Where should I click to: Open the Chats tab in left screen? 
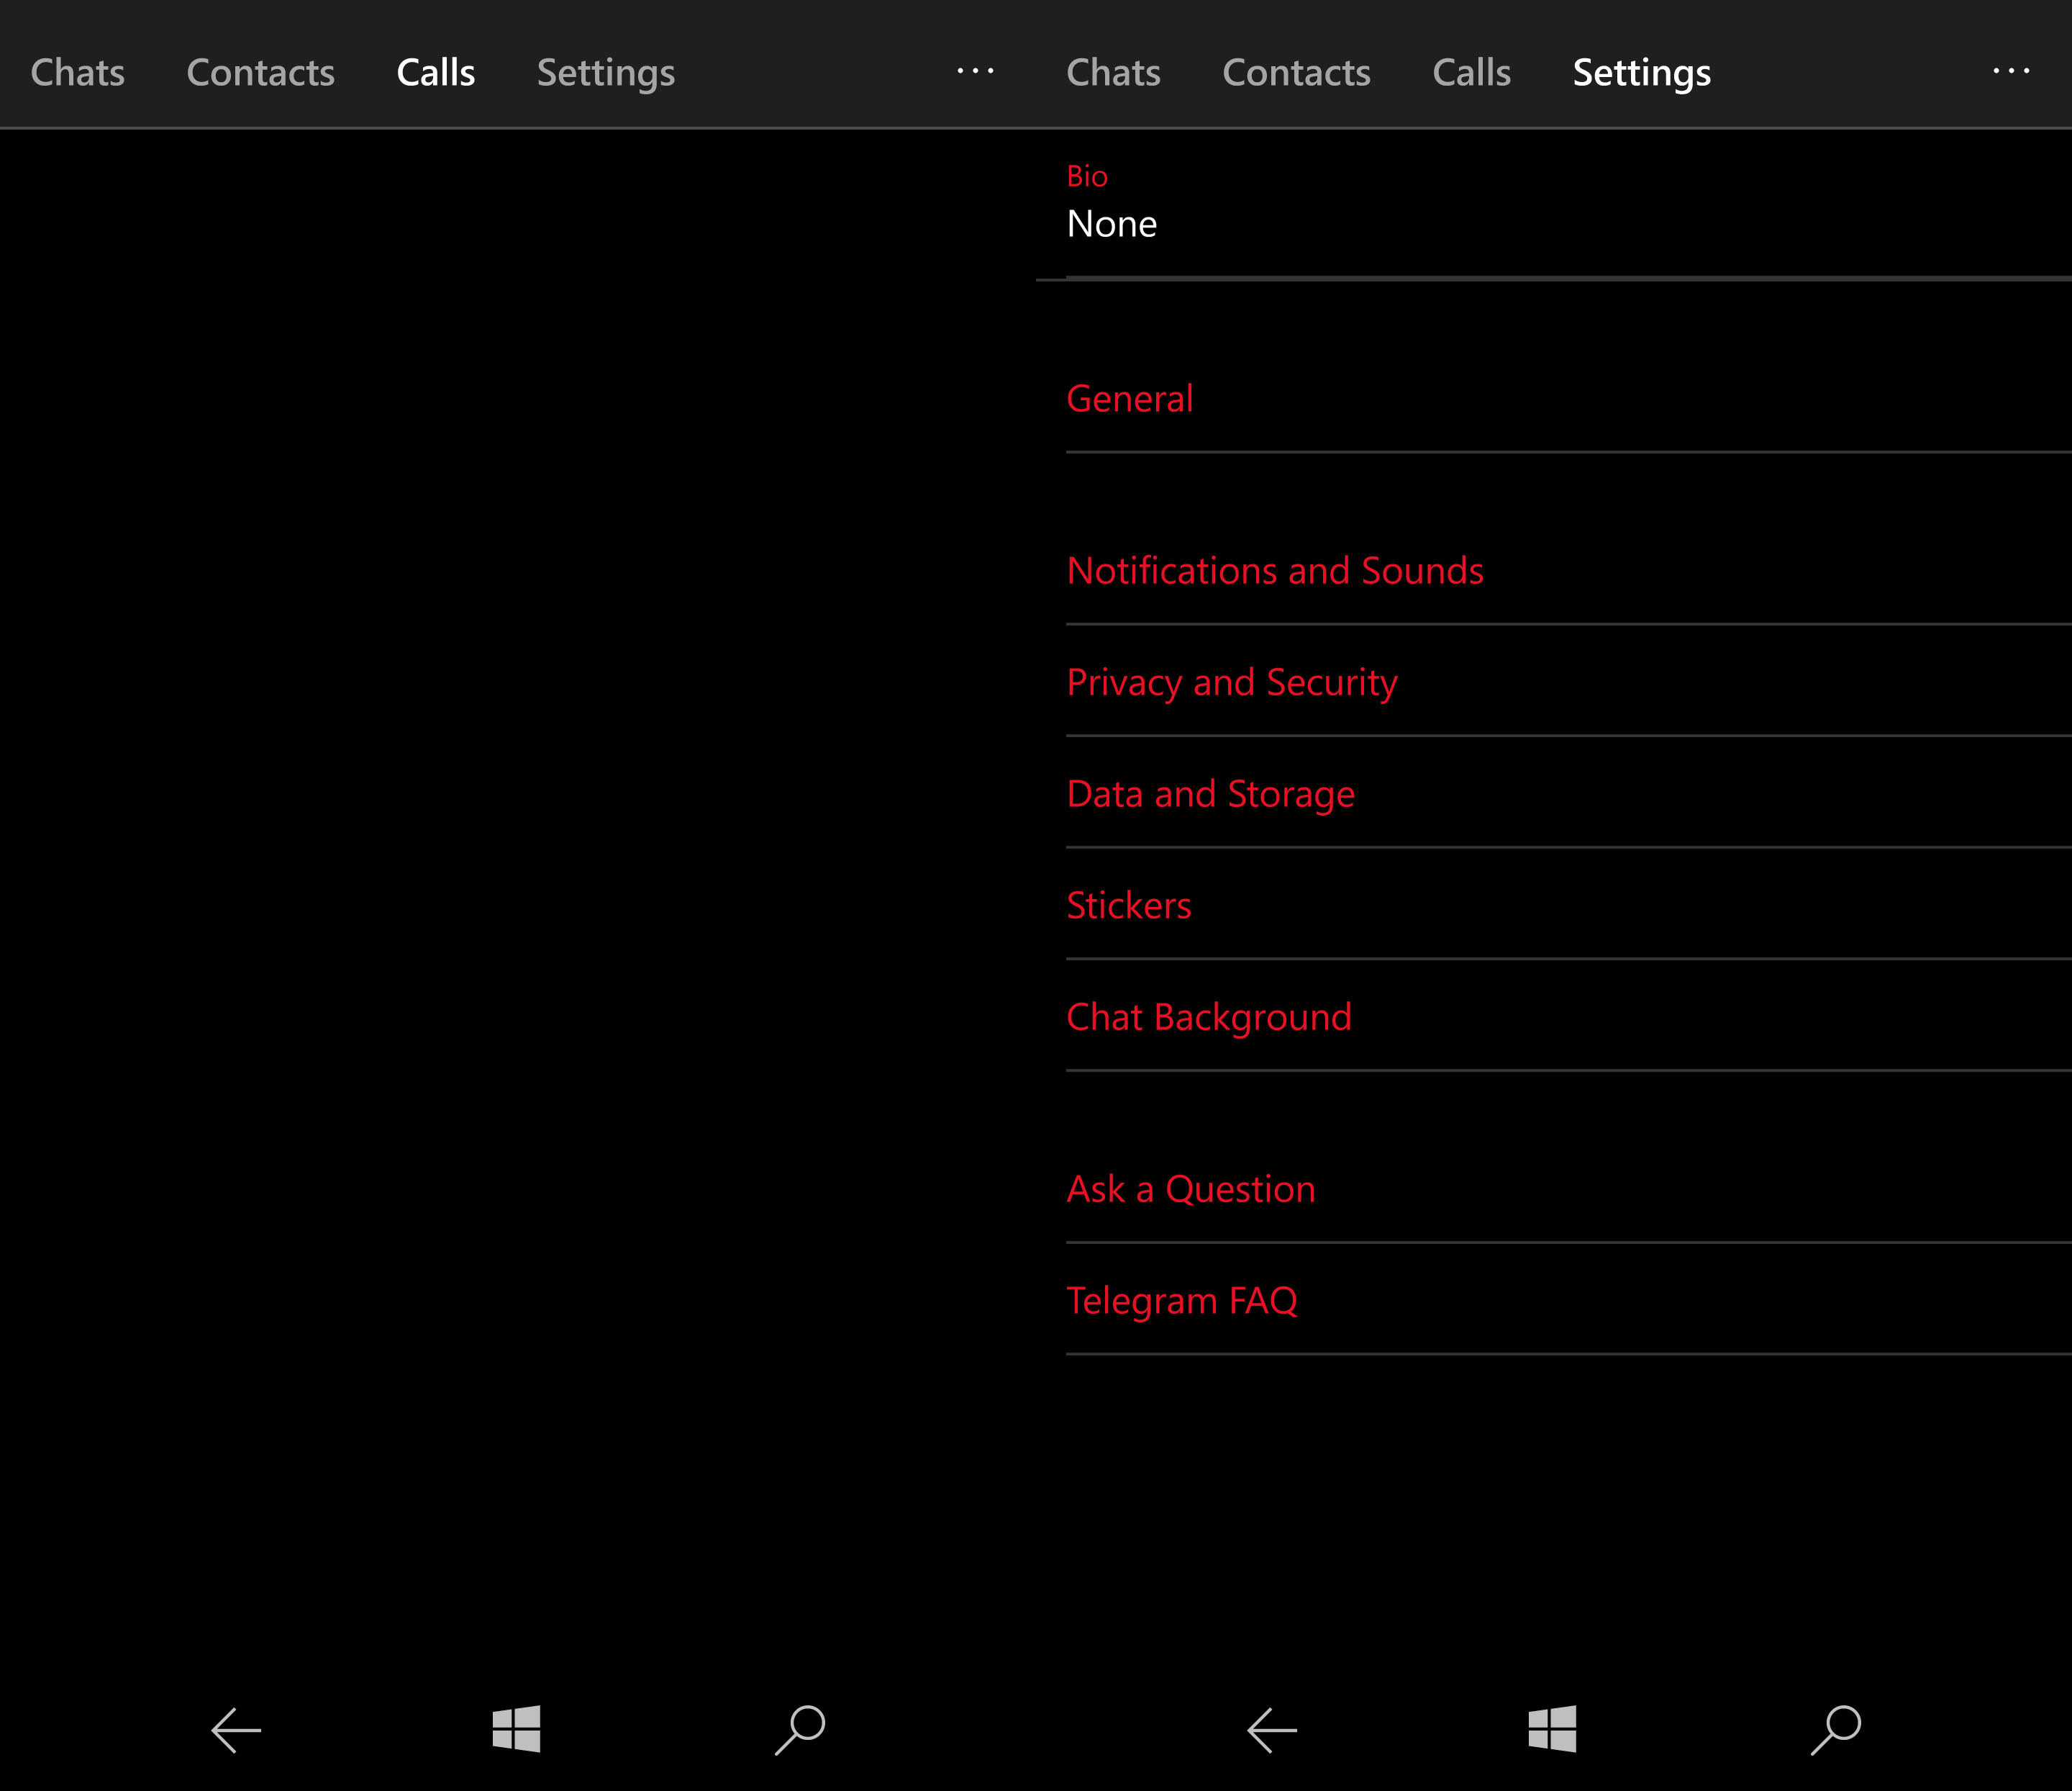78,72
